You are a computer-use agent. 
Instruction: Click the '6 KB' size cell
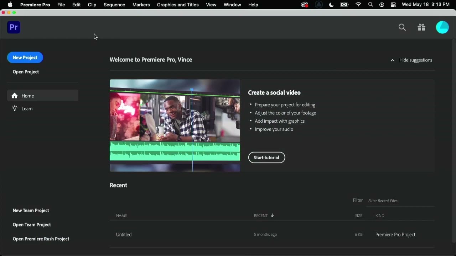pos(359,235)
